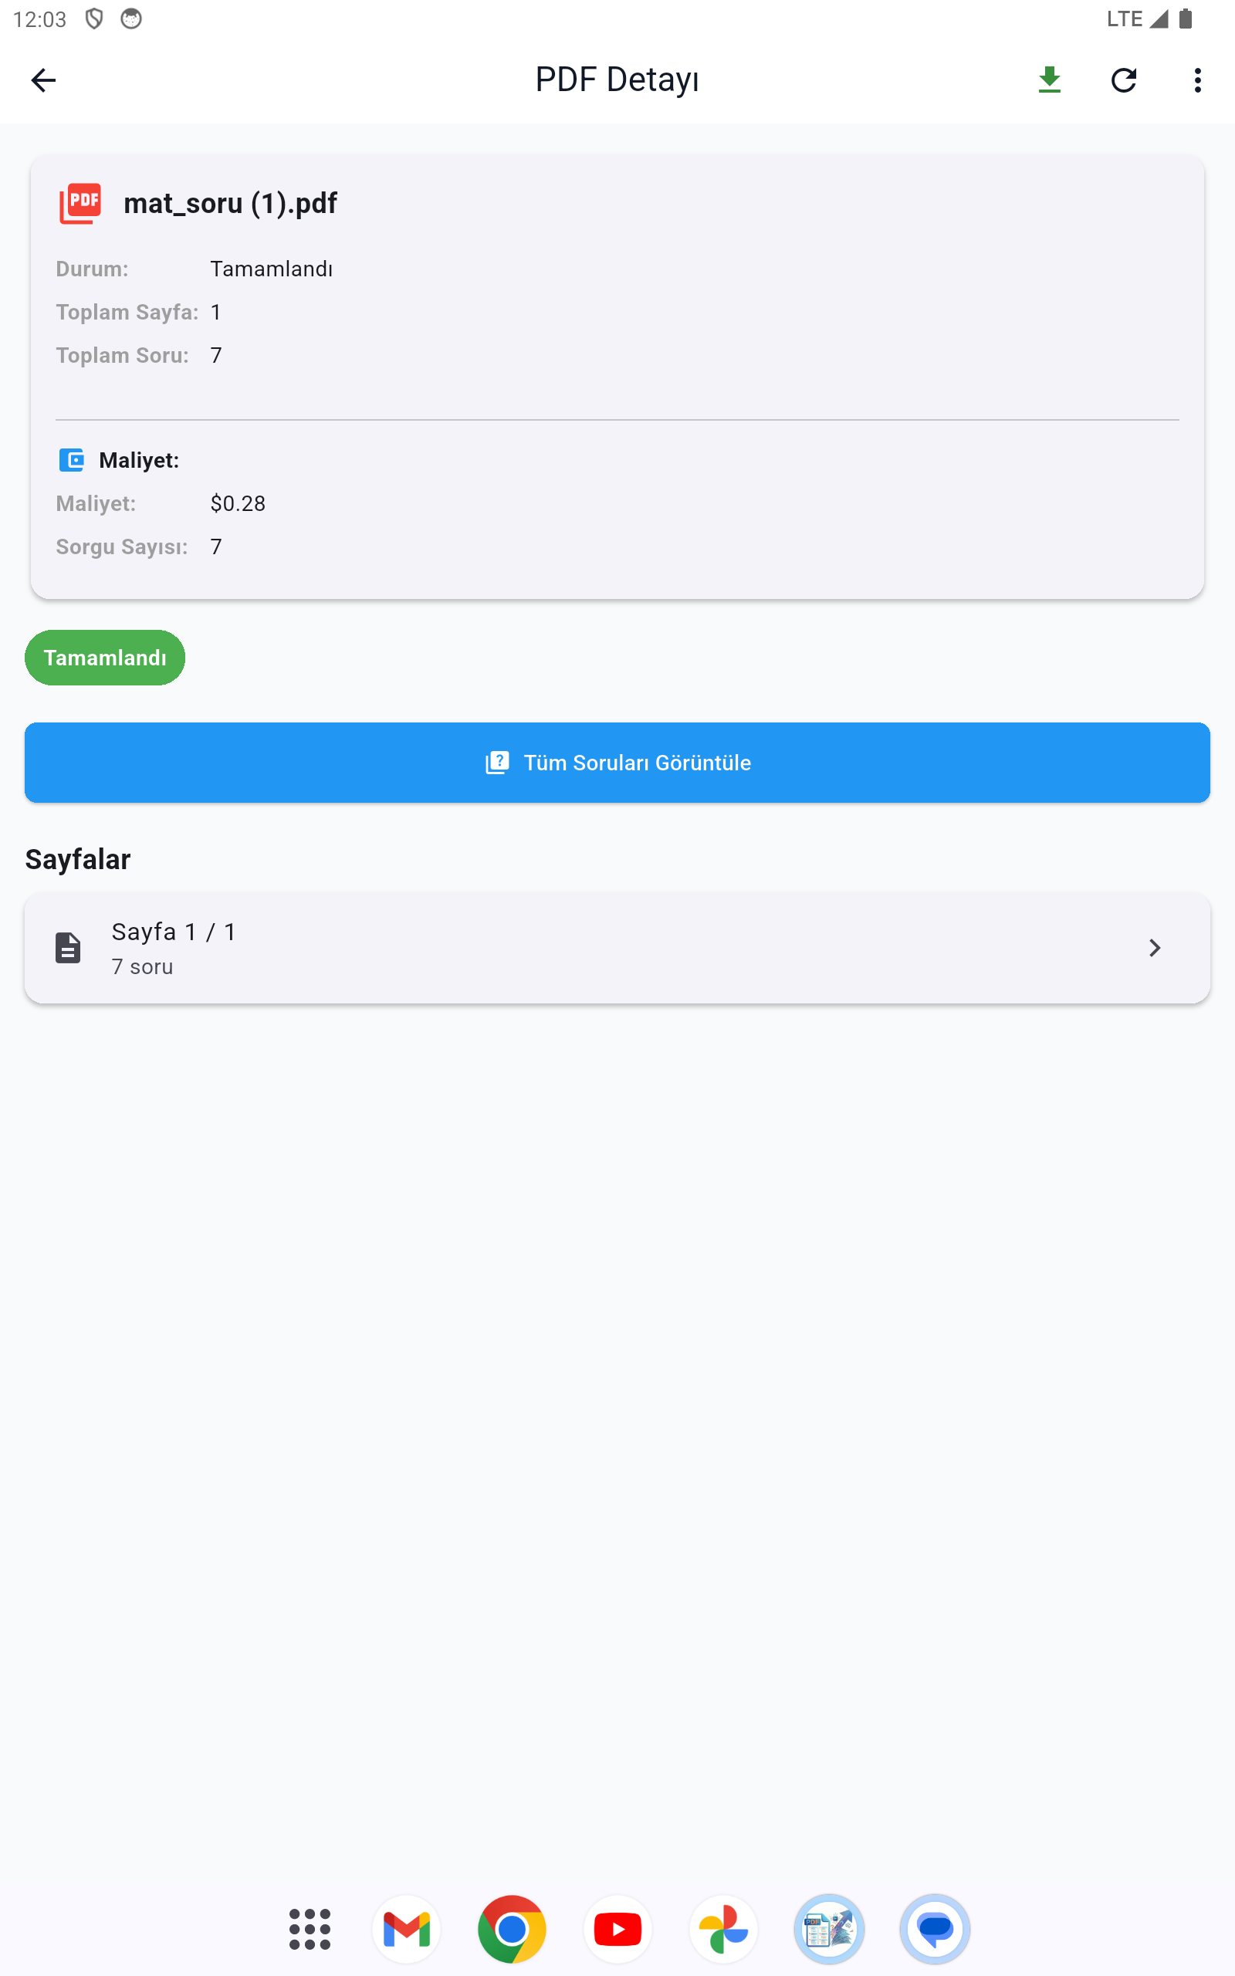This screenshot has height=1976, width=1235.
Task: Tap the red PDF file icon
Action: click(80, 203)
